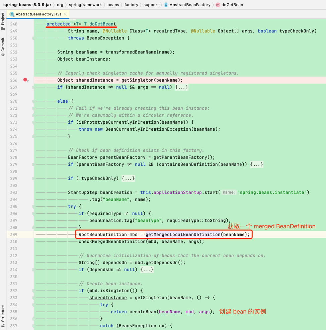
Task: Collapse the if block fold at line 273
Action: [33, 122]
